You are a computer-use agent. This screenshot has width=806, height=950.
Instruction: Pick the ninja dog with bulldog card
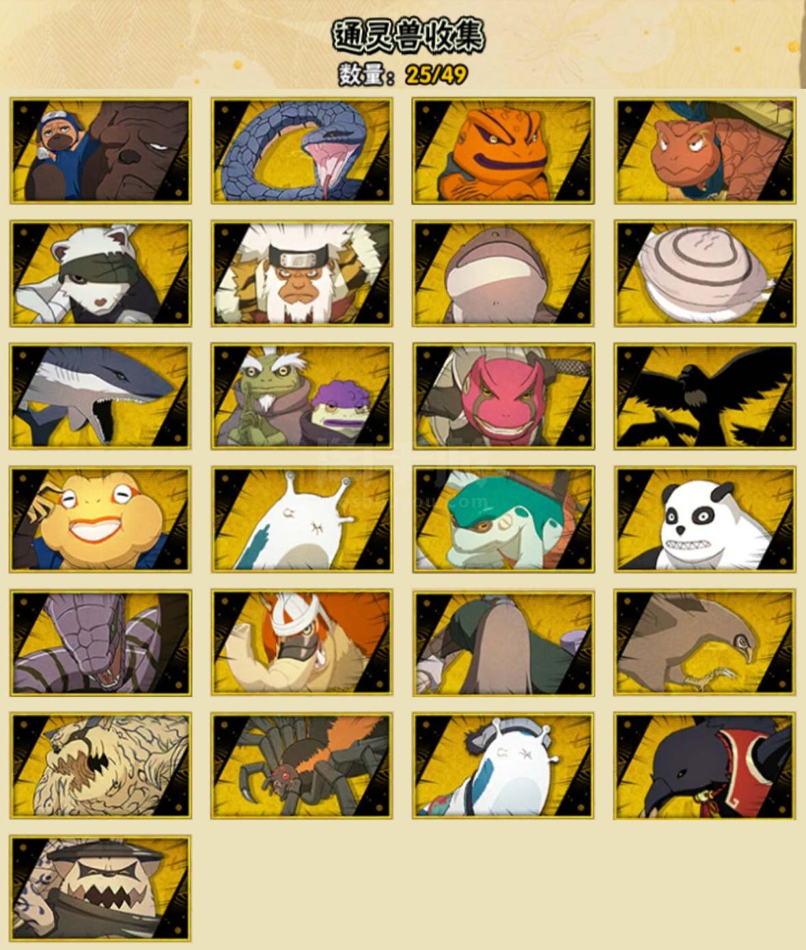point(100,150)
